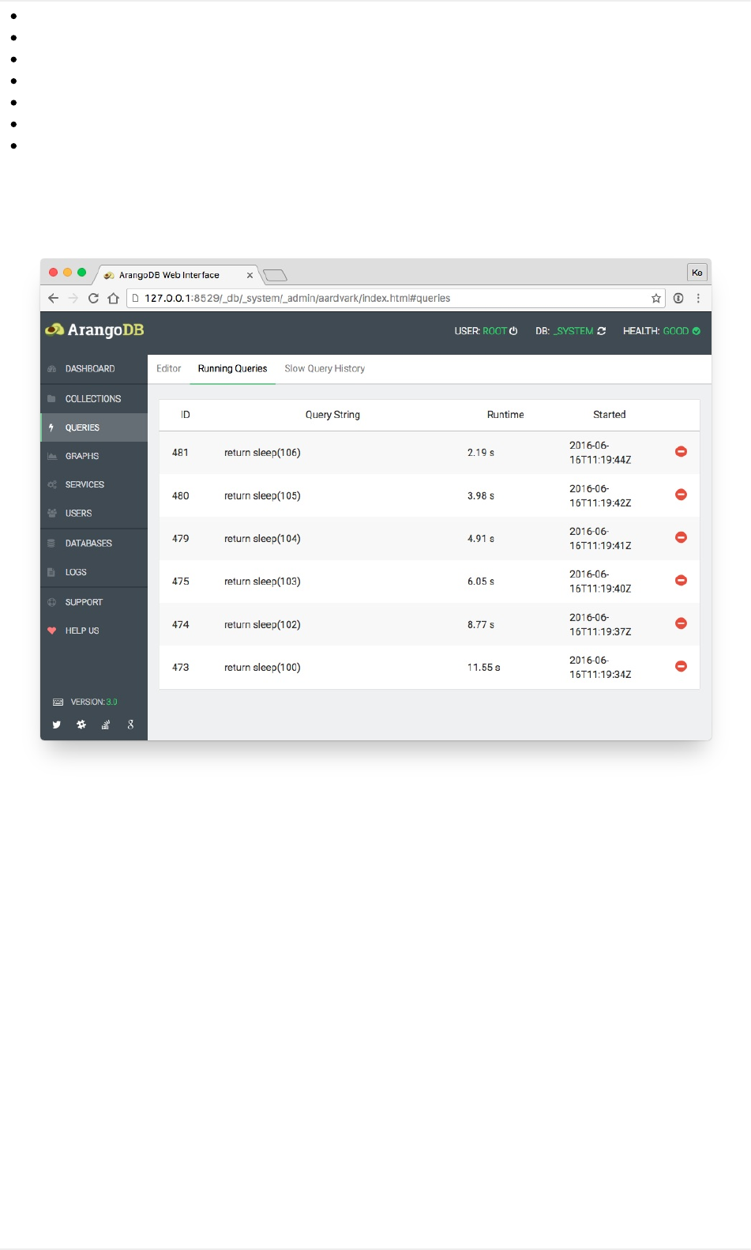
Task: Click the Help Us heart link
Action: (94, 631)
